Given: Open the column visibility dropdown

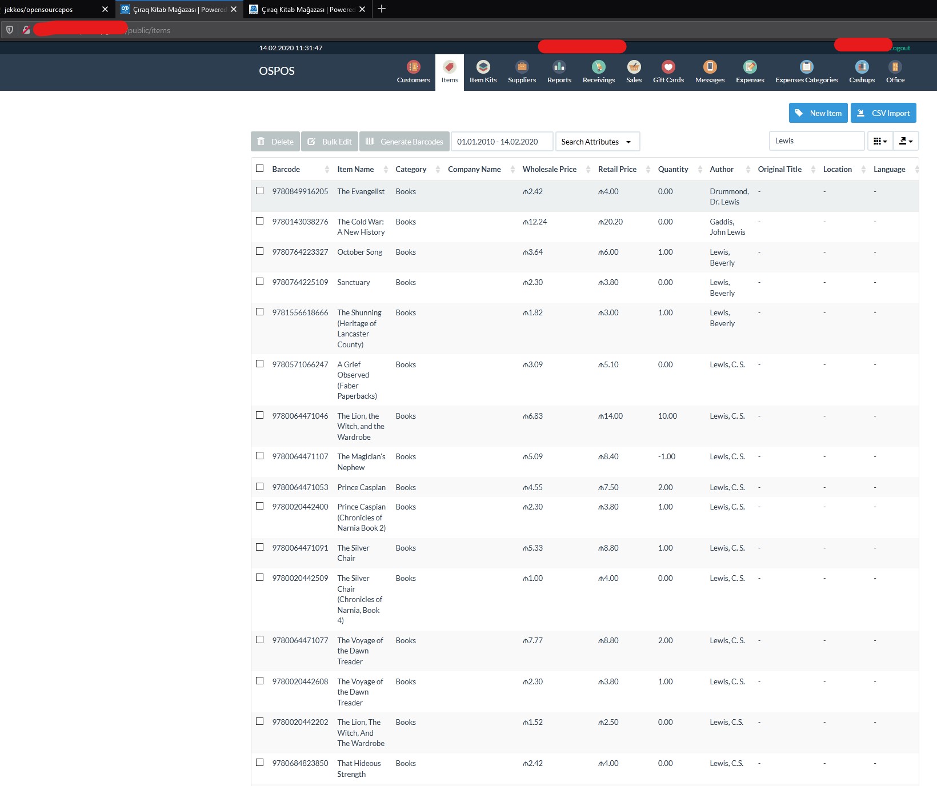Looking at the screenshot, I should click(x=880, y=141).
